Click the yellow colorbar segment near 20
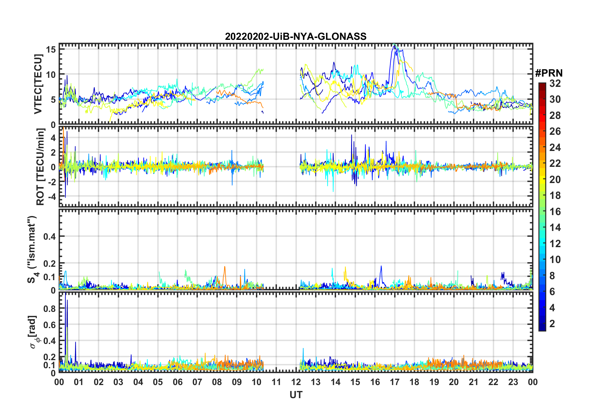This screenshot has width=592, height=414. [542, 179]
